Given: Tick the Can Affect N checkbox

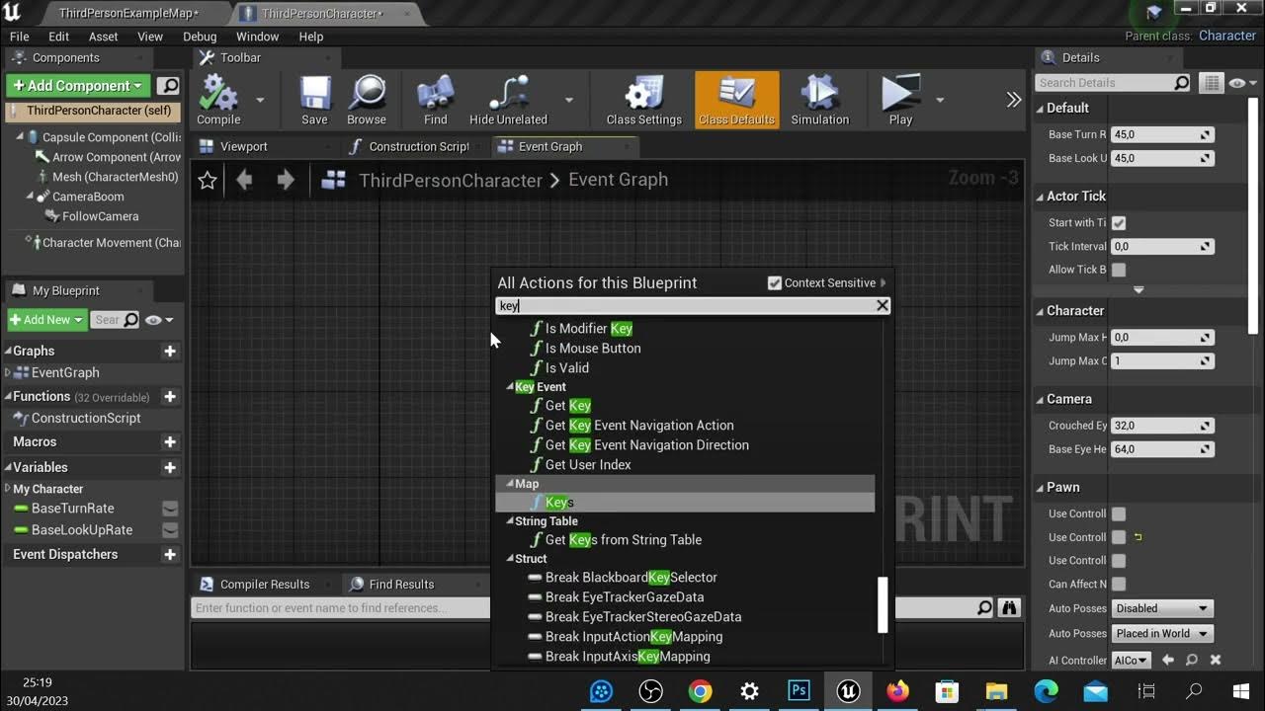Looking at the screenshot, I should point(1119,584).
